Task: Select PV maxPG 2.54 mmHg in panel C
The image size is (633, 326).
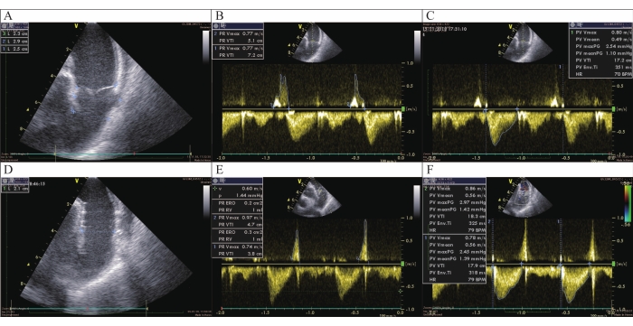Action: pos(600,46)
